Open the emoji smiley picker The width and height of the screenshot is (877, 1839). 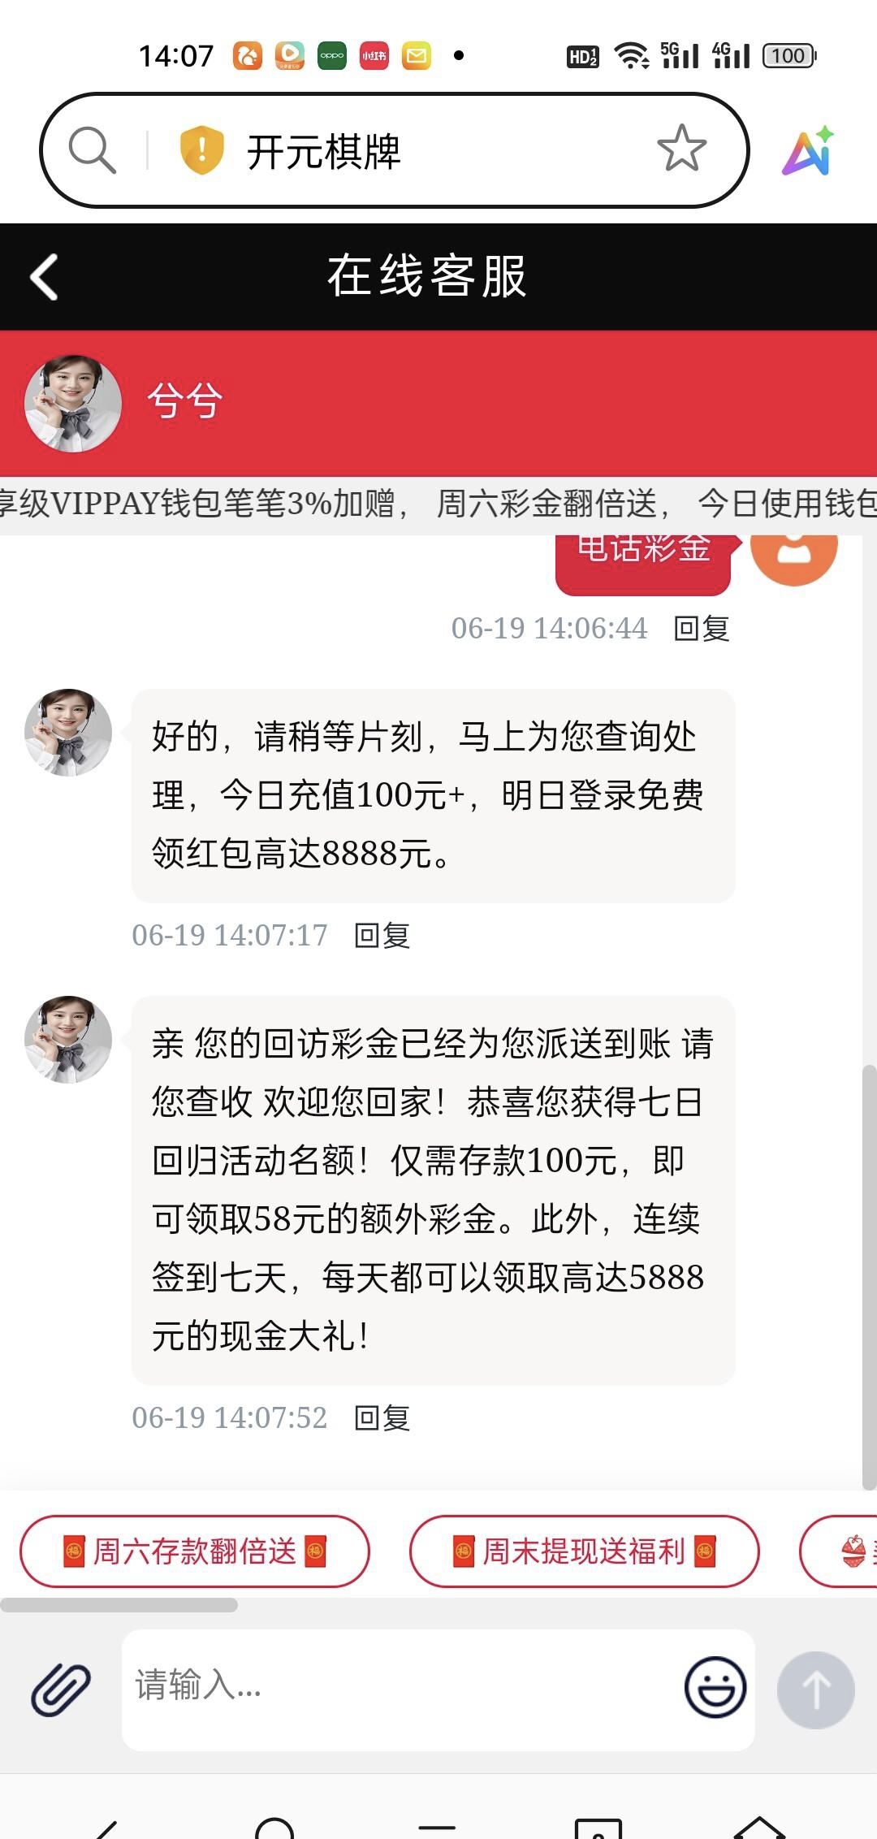pyautogui.click(x=715, y=1687)
